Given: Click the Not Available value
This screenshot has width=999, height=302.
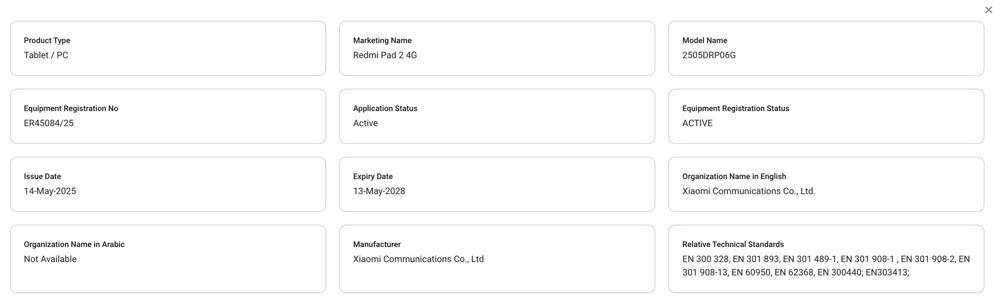Looking at the screenshot, I should (x=50, y=259).
